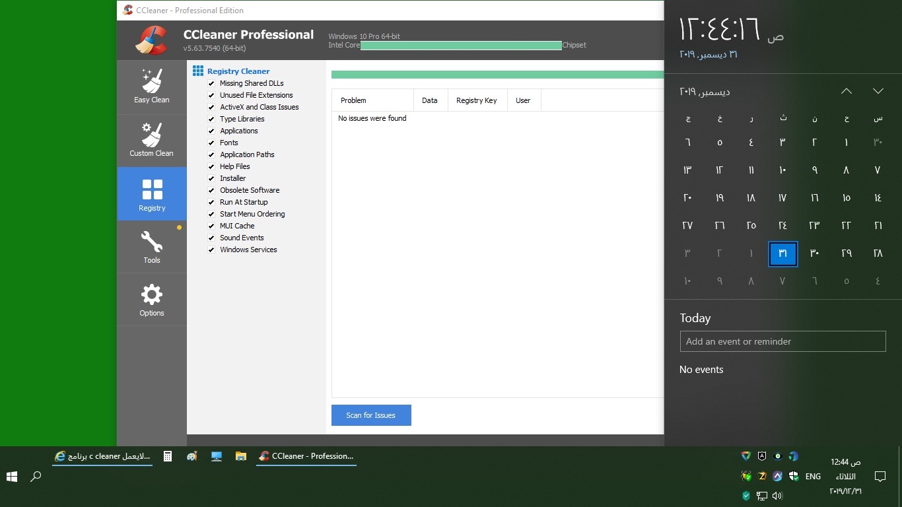Click Add an event or reminder field

[782, 341]
